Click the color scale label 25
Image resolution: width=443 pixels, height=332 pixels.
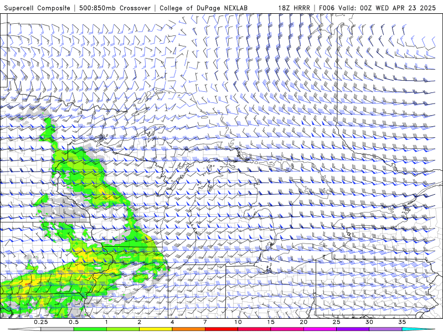point(336,322)
